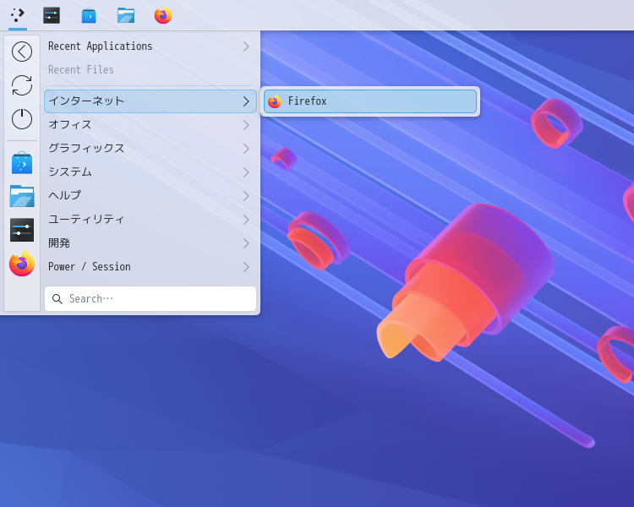Expand the システム category
Image resolution: width=634 pixels, height=507 pixels.
click(x=150, y=172)
